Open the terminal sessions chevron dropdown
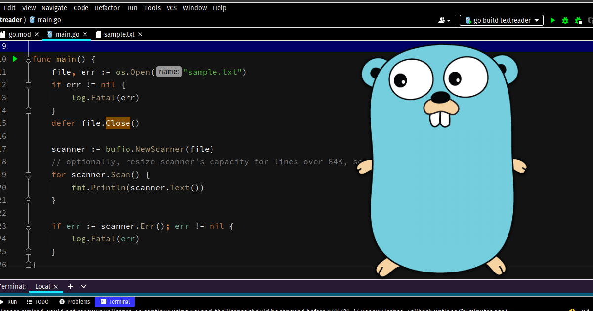 pyautogui.click(x=84, y=286)
